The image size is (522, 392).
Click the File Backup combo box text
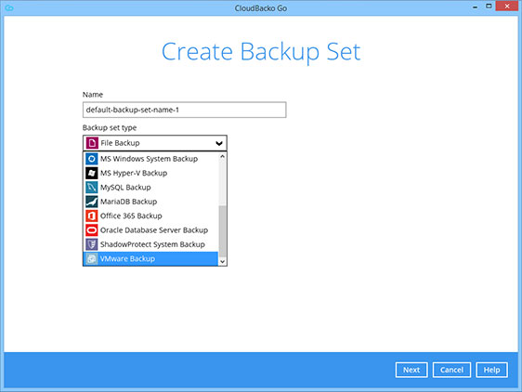click(x=120, y=143)
